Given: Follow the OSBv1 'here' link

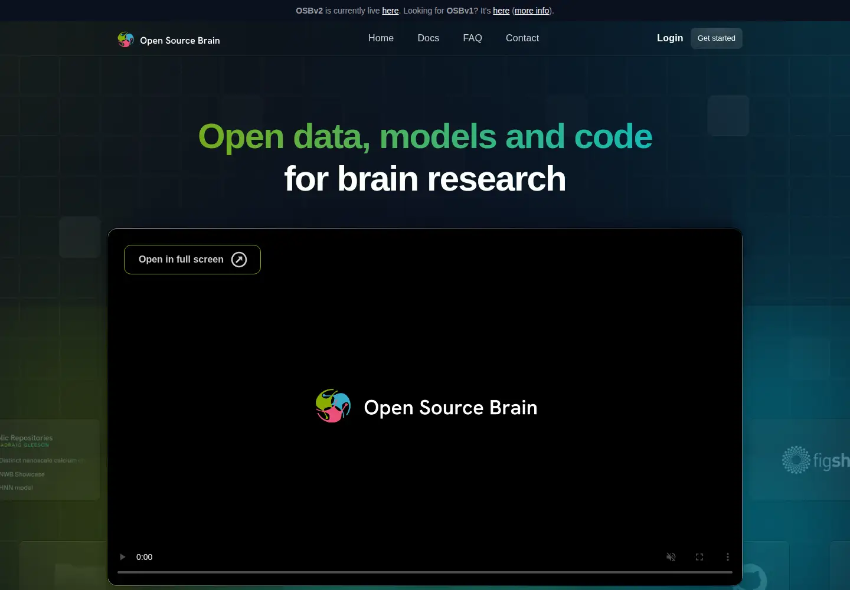Looking at the screenshot, I should point(501,11).
